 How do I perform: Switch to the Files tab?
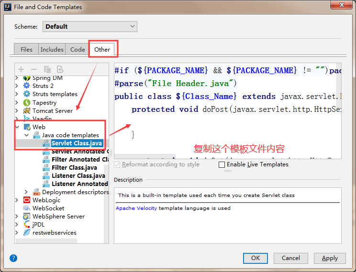point(26,49)
